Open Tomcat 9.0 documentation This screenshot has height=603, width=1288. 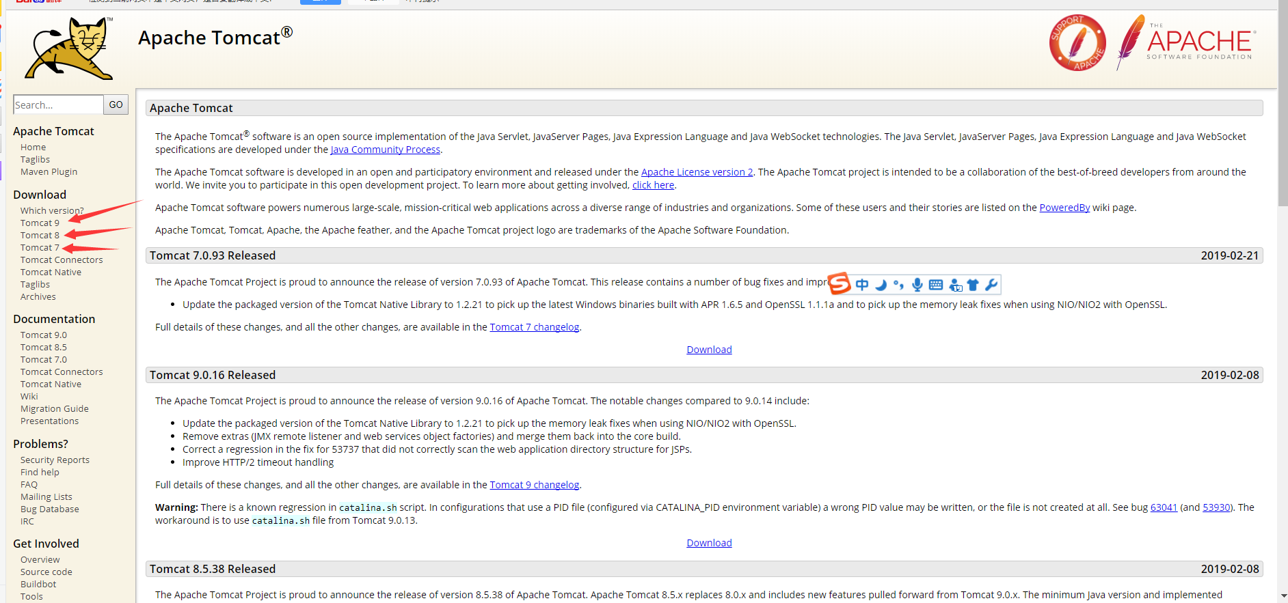coord(44,335)
